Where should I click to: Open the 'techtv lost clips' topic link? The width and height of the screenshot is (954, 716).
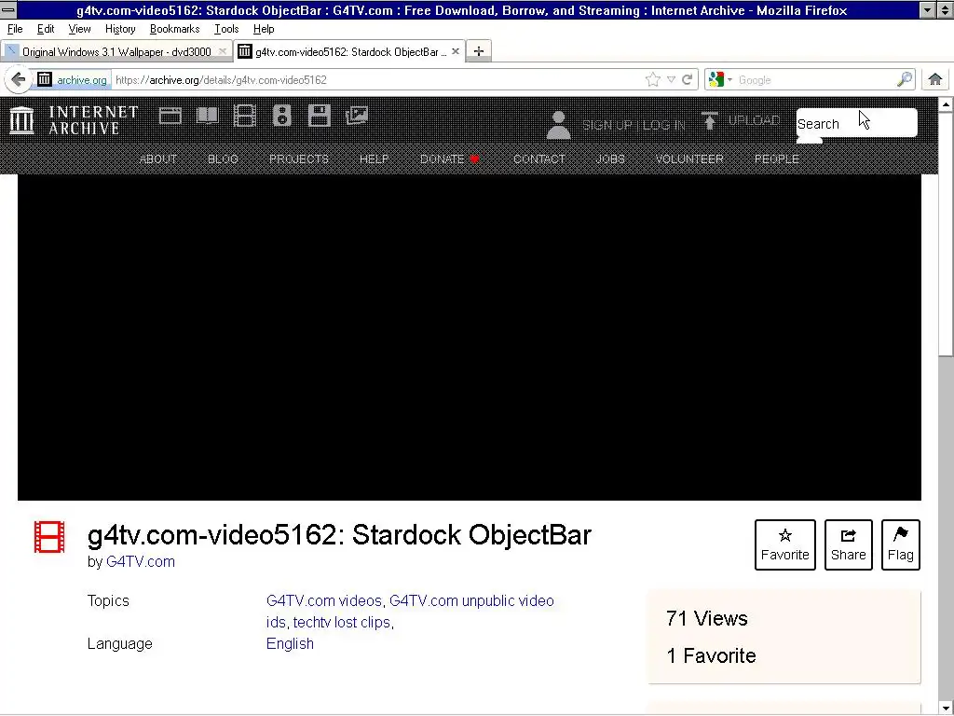[342, 622]
